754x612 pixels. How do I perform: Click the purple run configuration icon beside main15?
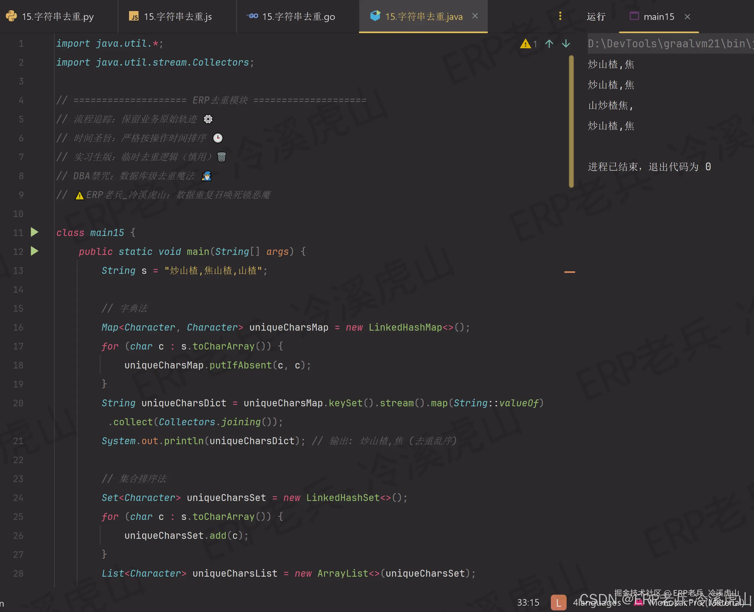pos(634,16)
